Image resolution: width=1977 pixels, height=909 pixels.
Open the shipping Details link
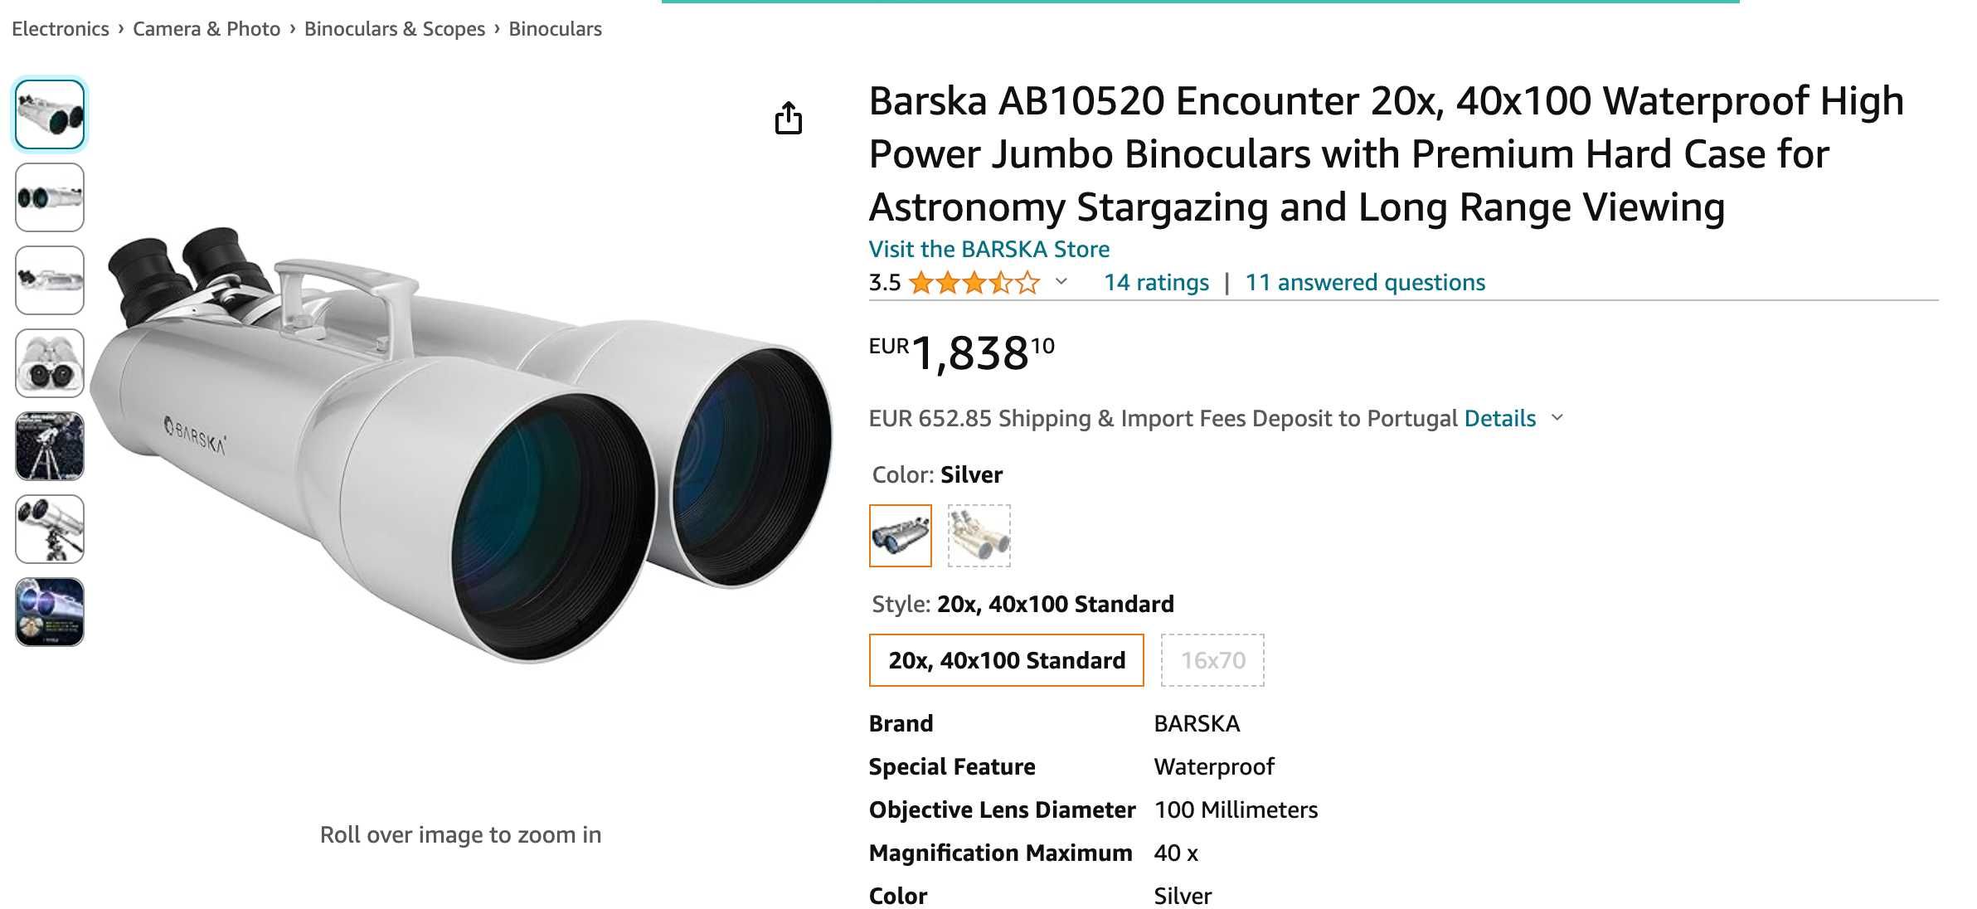pos(1499,418)
